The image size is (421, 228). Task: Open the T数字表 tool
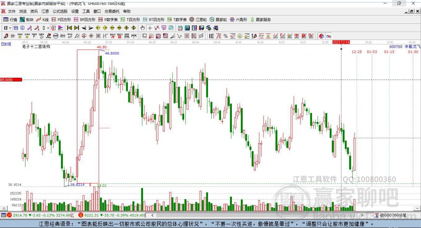(x=177, y=20)
